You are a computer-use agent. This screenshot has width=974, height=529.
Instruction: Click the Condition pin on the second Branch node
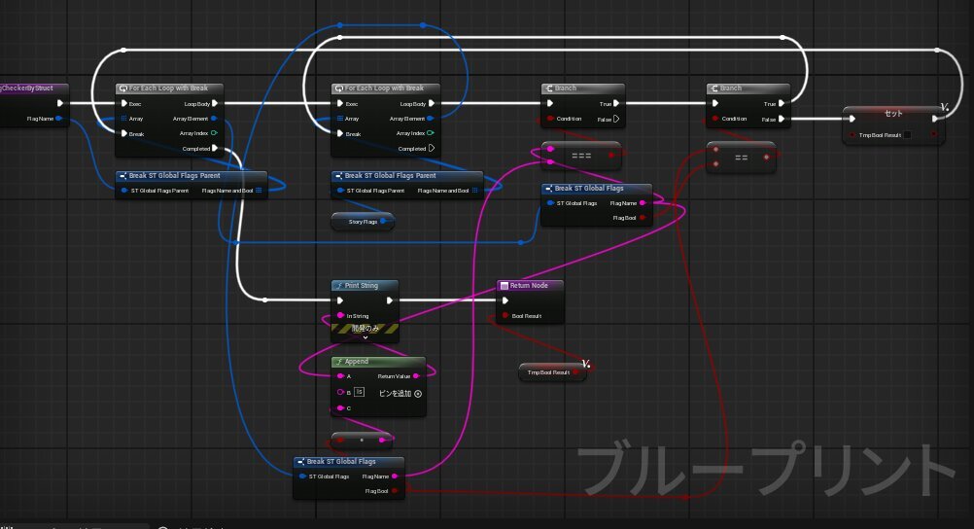[715, 119]
